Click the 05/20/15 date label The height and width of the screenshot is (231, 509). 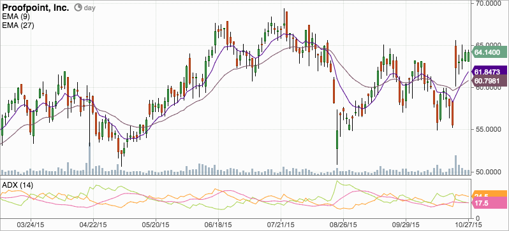coord(156,224)
